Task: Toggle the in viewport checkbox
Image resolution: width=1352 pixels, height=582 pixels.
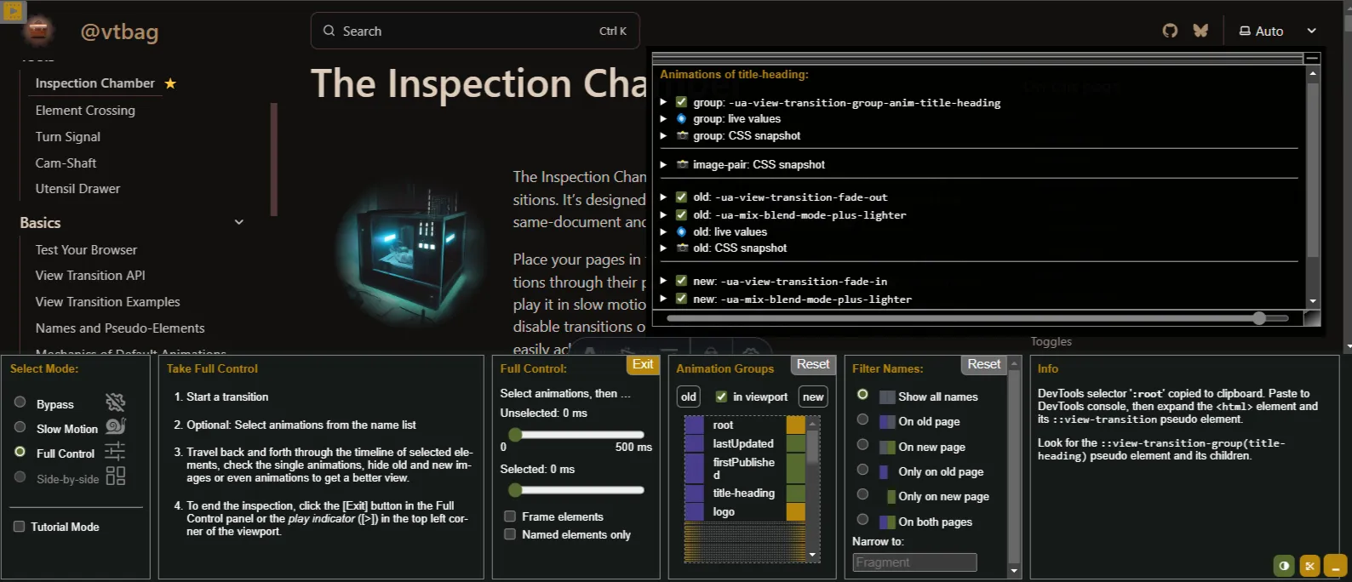Action: coord(721,397)
